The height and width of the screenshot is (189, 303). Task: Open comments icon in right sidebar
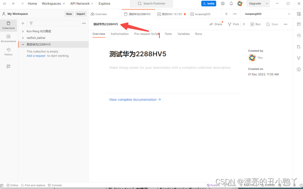point(299,24)
